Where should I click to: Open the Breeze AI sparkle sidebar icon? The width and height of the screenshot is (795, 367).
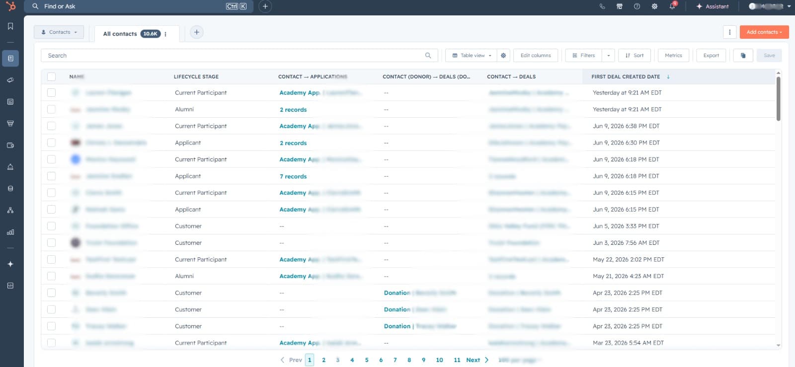(10, 264)
